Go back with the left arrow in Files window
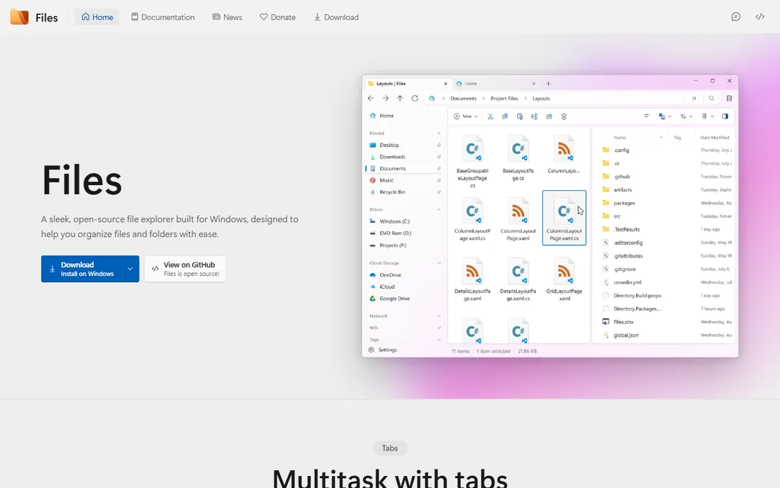 [371, 99]
